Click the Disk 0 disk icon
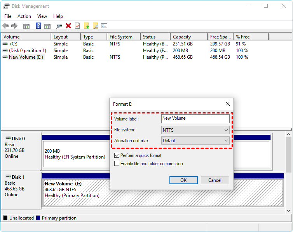 tap(8, 138)
